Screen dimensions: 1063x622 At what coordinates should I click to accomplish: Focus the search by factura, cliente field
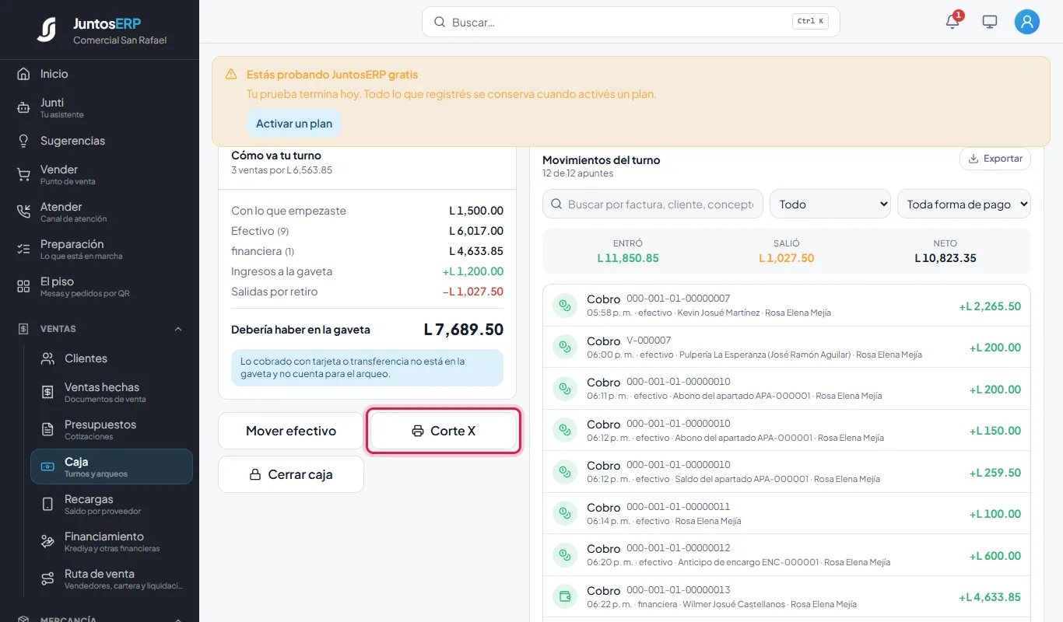pyautogui.click(x=653, y=204)
